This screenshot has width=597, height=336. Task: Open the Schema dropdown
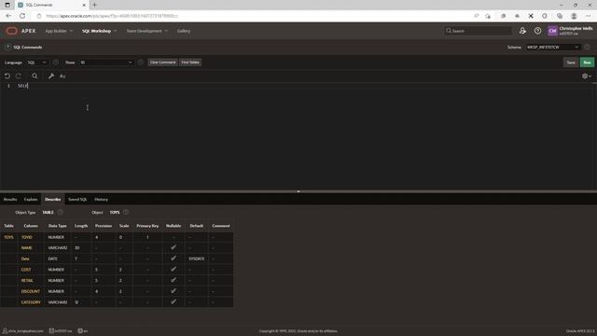pos(553,47)
